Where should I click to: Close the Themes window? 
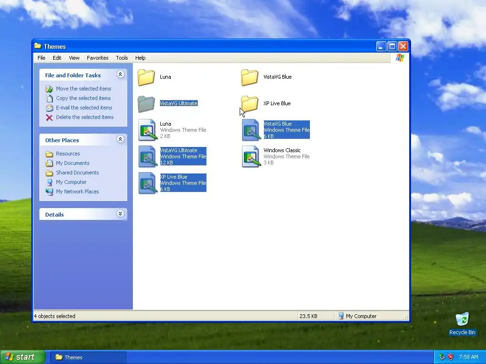click(403, 46)
